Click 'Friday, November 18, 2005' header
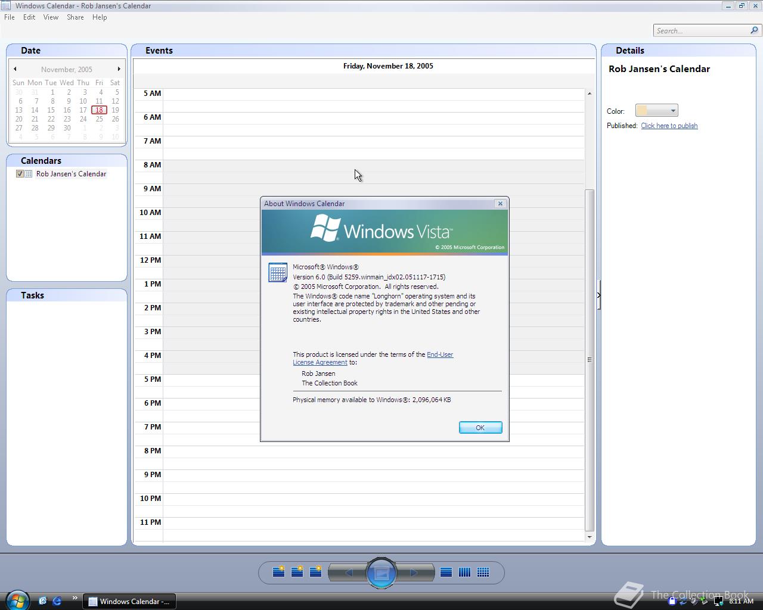763x610 pixels. (x=388, y=66)
